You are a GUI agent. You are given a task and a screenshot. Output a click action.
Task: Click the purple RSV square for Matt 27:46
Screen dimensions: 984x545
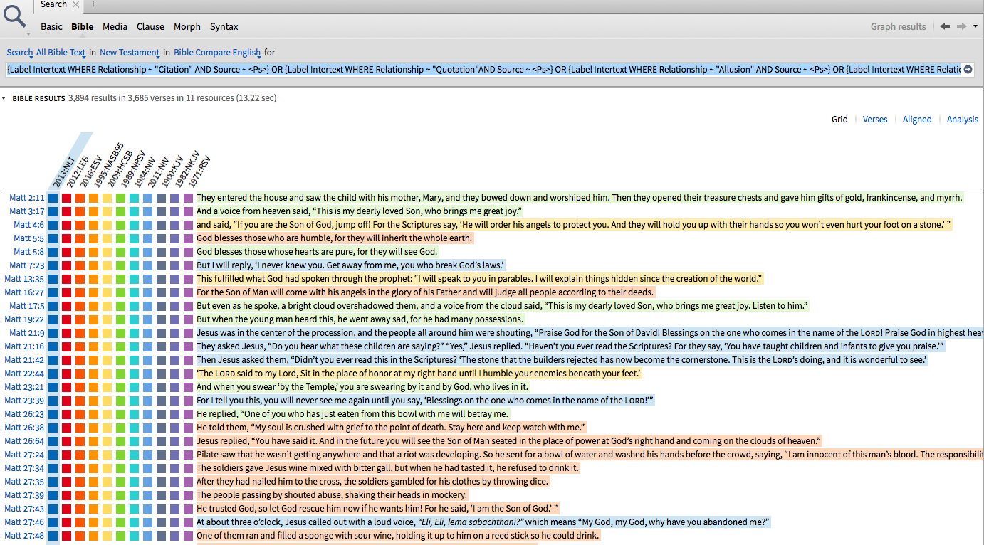point(189,522)
